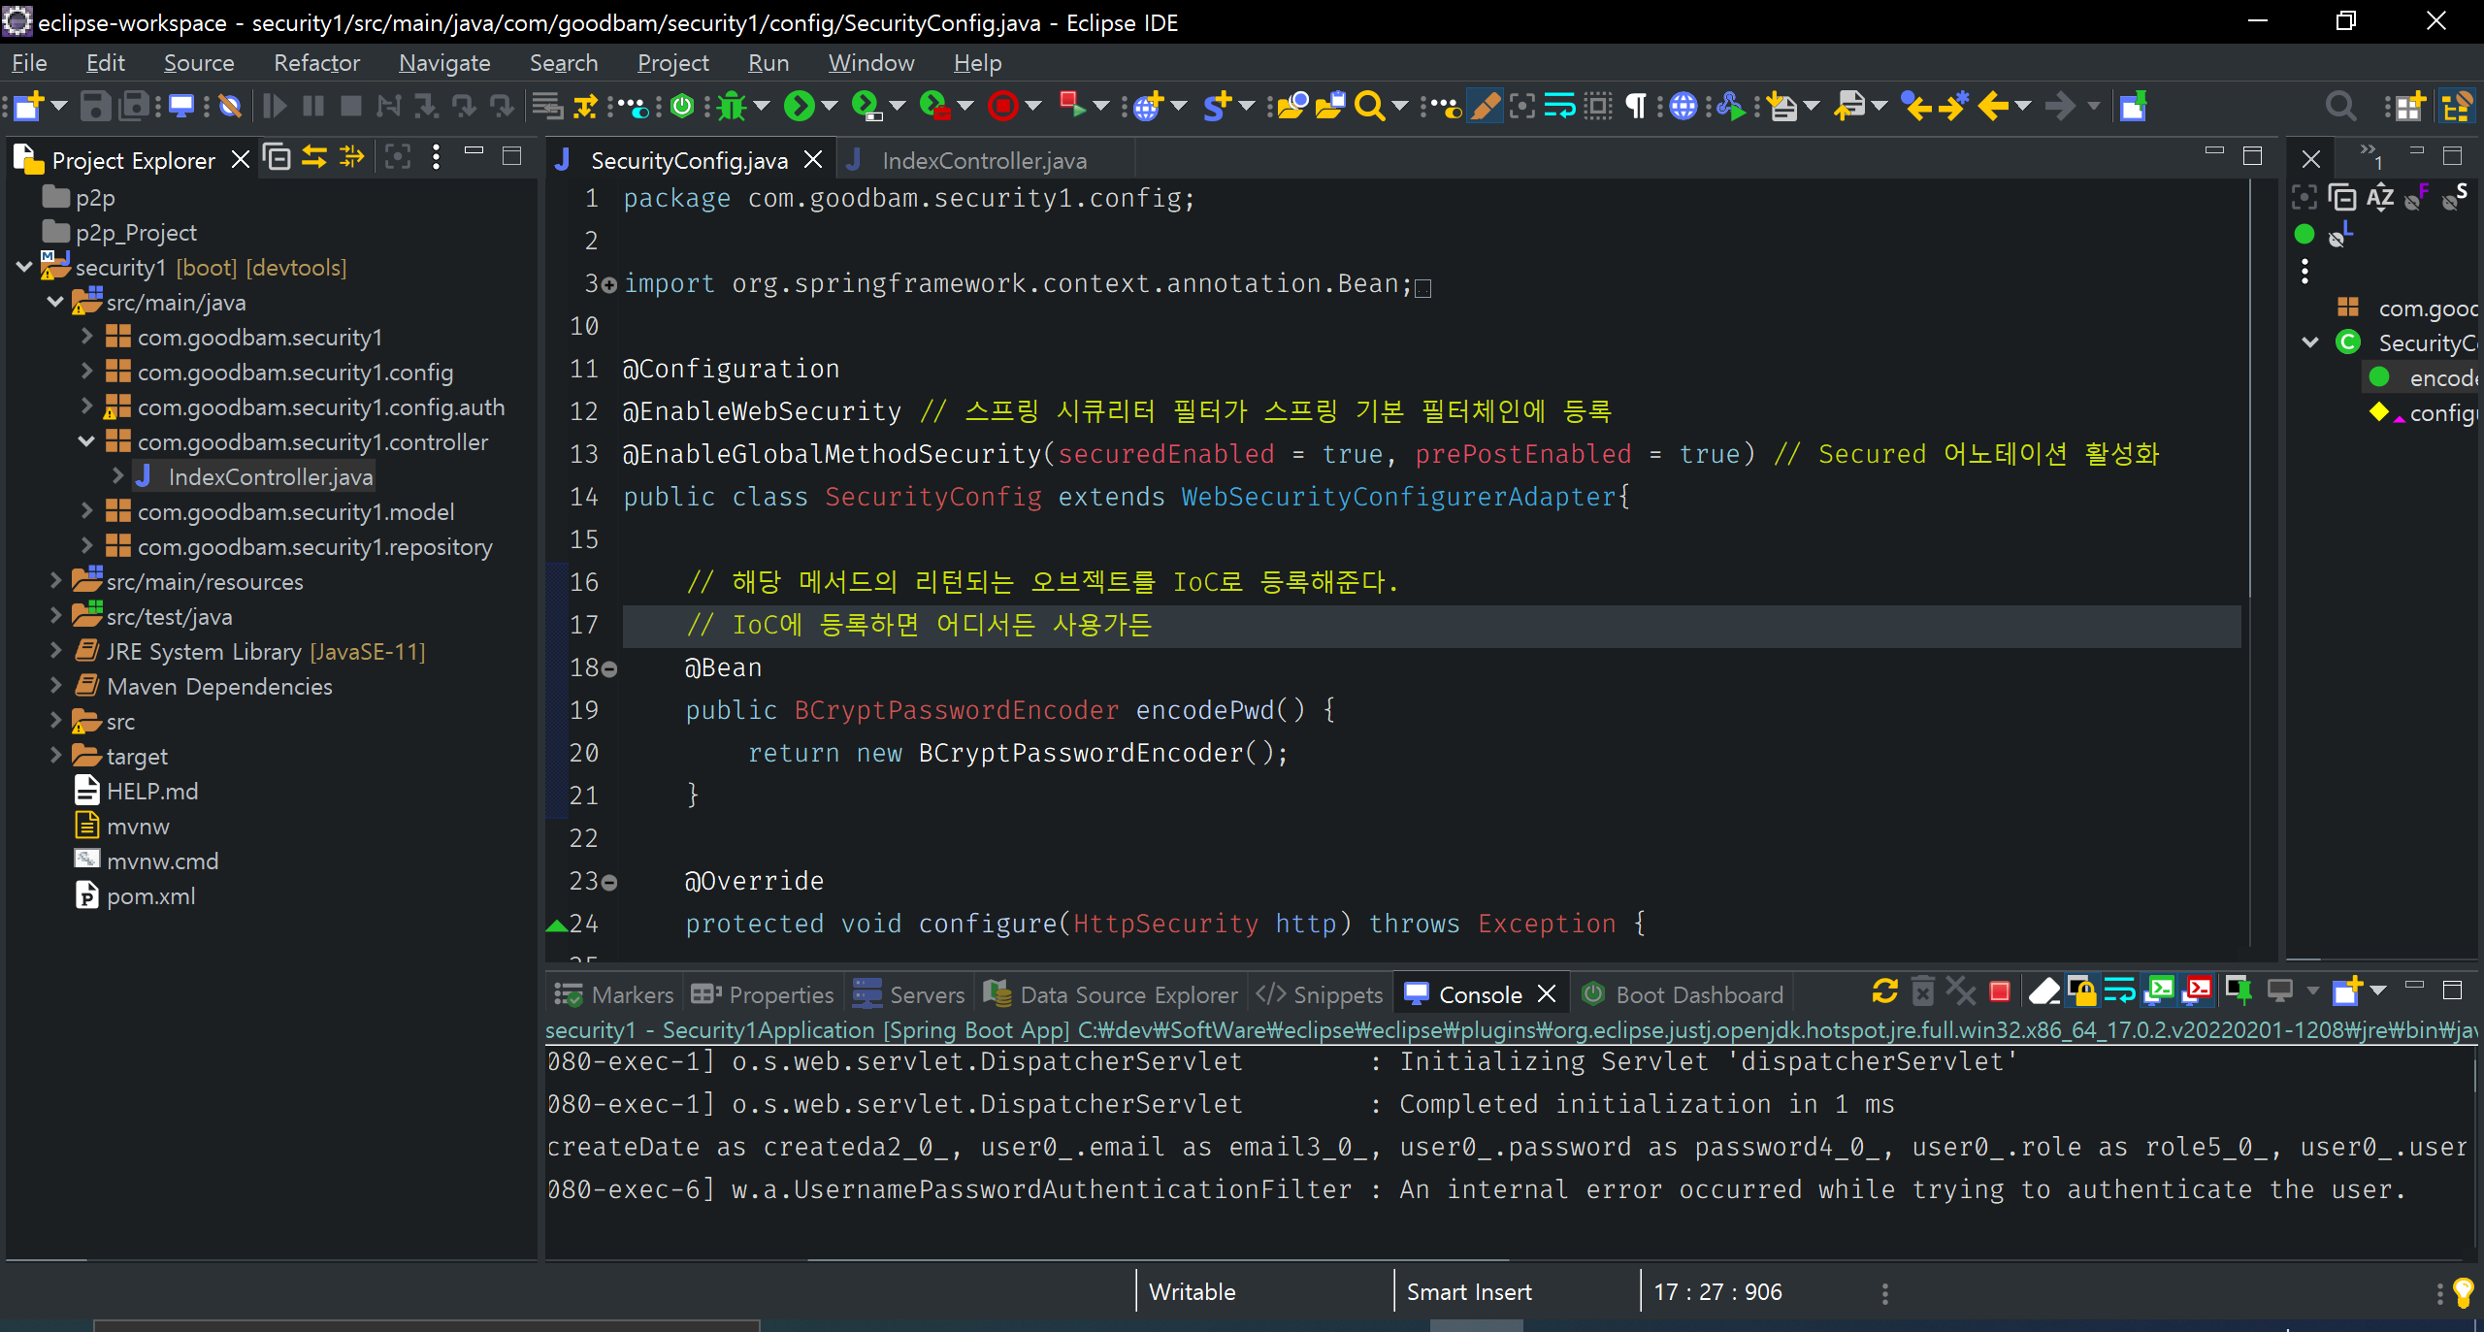2484x1332 pixels.
Task: Click Collapse All in Project Explorer
Action: 278,158
